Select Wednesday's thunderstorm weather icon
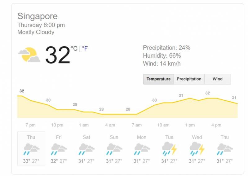Viewport: 248px width, 176px height. point(197,149)
